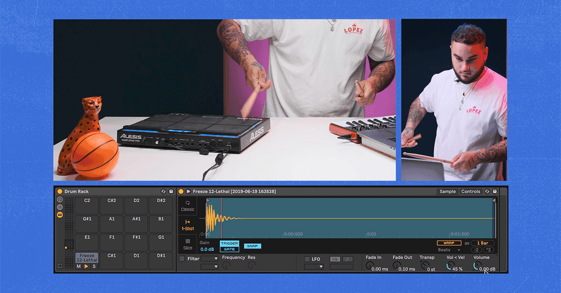Open the Beats warp mode dropdown
The image size is (561, 293).
(449, 250)
